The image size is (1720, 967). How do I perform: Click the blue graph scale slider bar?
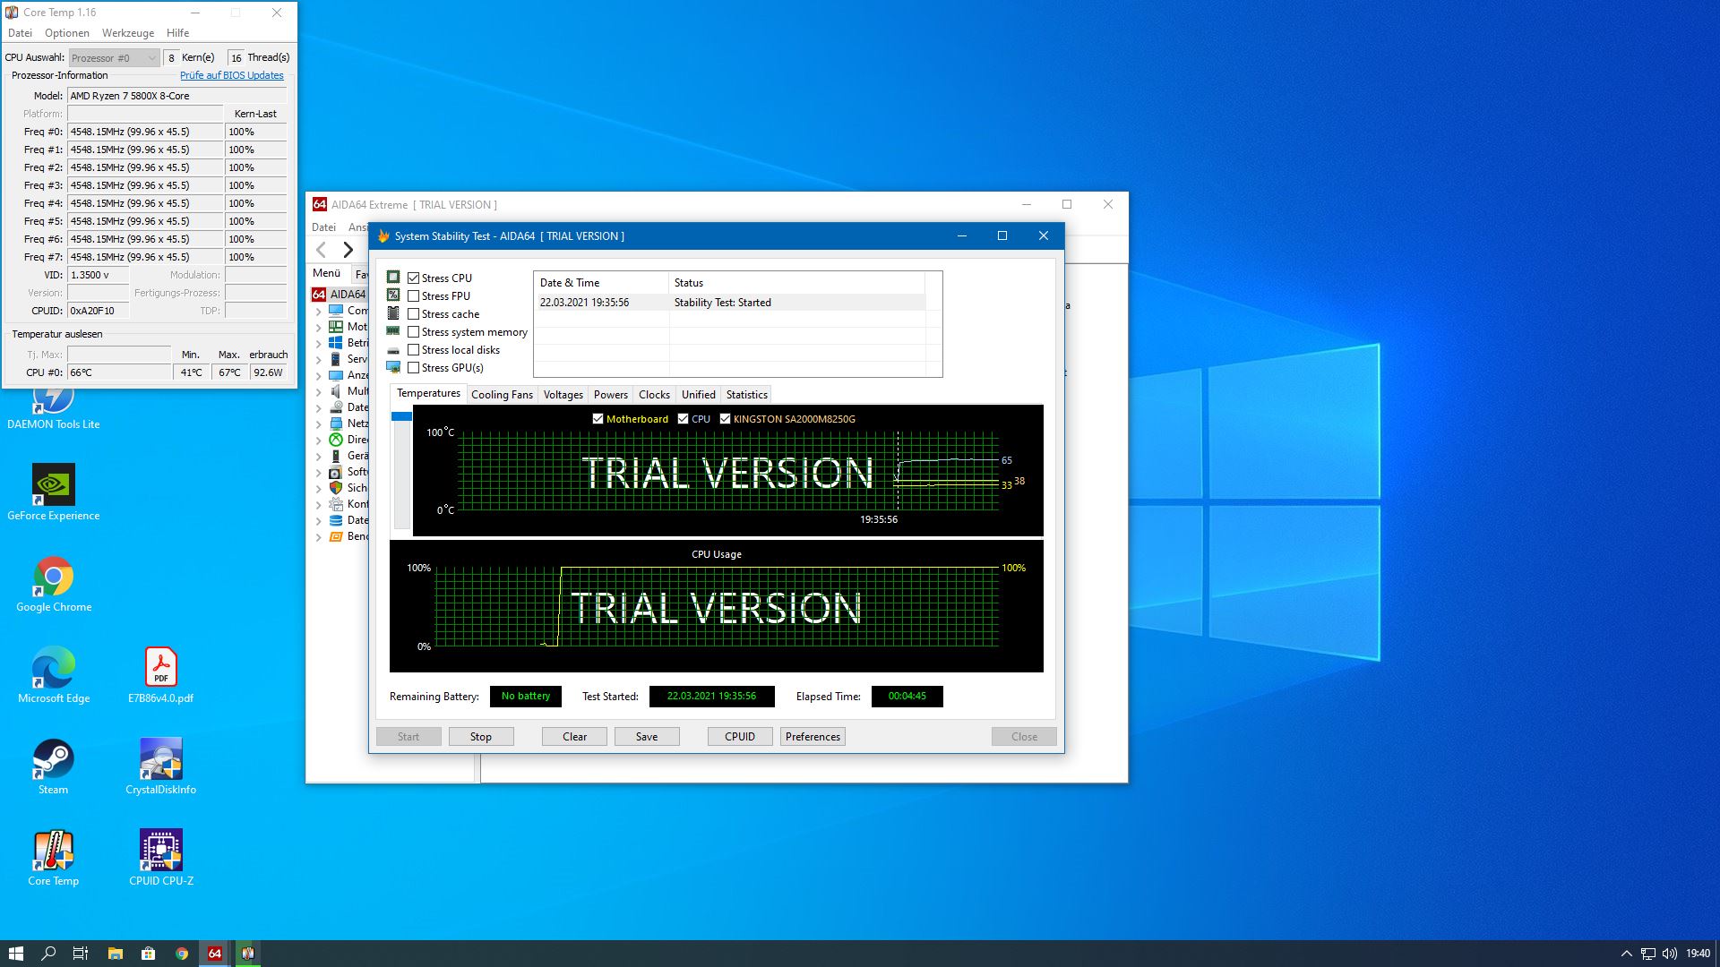[401, 416]
